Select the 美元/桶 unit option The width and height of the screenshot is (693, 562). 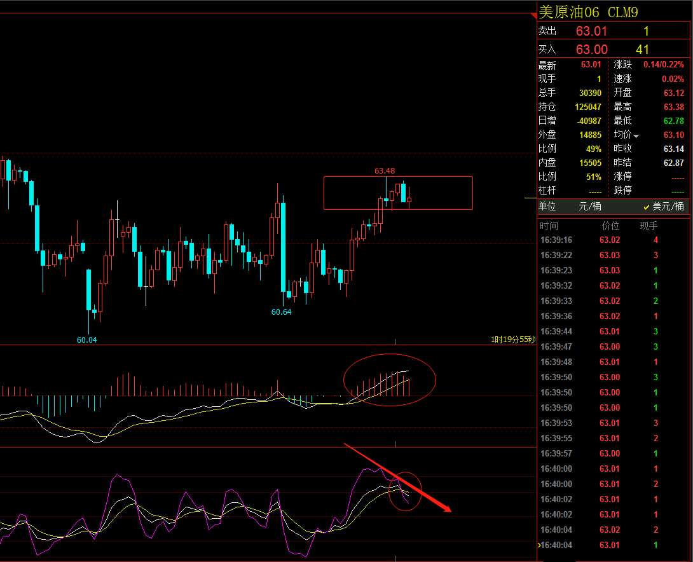pyautogui.click(x=664, y=207)
